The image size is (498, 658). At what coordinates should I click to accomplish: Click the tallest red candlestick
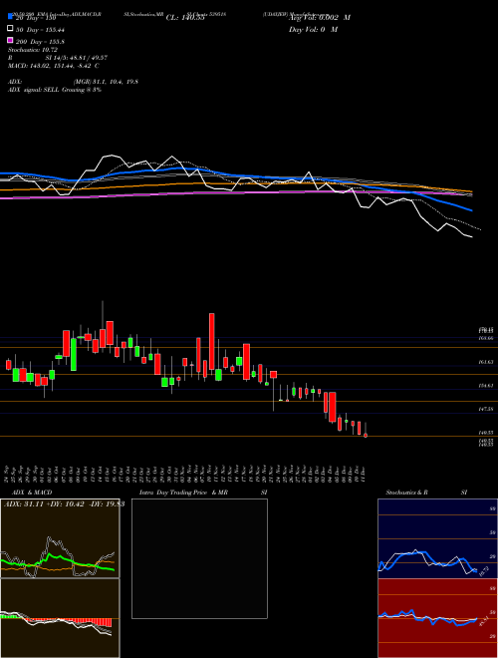click(x=212, y=342)
